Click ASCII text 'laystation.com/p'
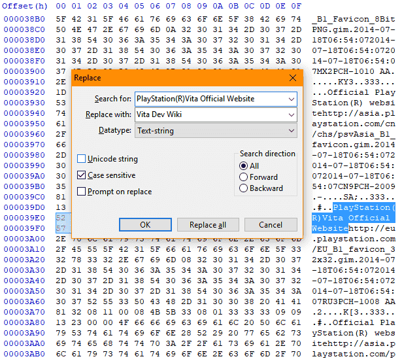The width and height of the screenshot is (402, 361). pyautogui.click(x=354, y=354)
